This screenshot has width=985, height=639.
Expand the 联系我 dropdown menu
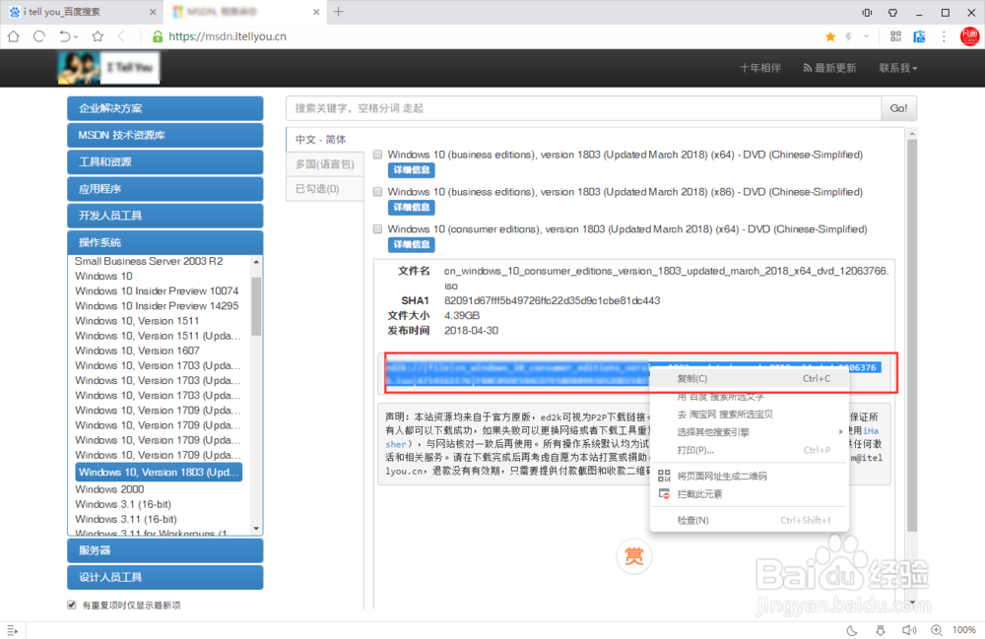pyautogui.click(x=897, y=68)
